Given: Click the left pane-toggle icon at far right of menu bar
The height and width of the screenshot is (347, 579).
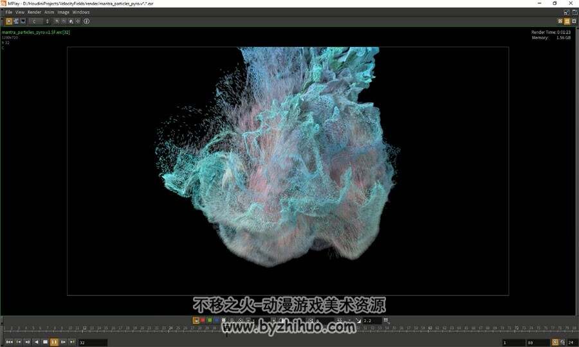Looking at the screenshot, I should coord(566,12).
